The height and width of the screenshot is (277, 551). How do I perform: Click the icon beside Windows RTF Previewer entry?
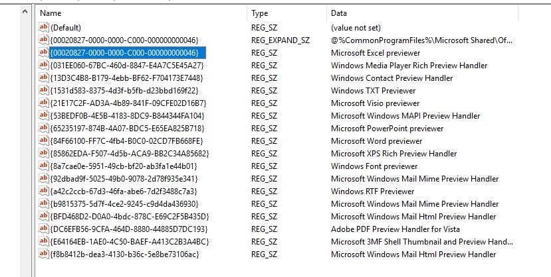coord(45,191)
